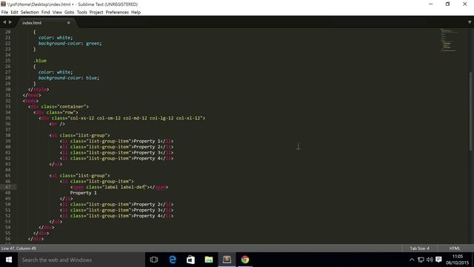Open the Edit menu
Image resolution: width=474 pixels, height=267 pixels.
pos(14,12)
